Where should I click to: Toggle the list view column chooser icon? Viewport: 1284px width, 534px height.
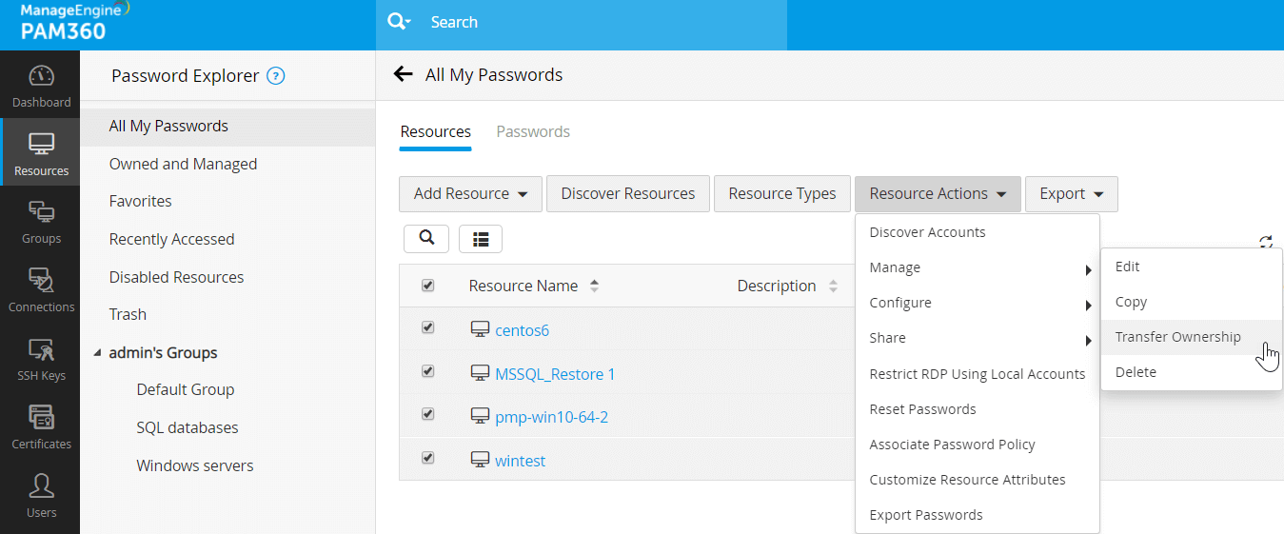point(481,239)
